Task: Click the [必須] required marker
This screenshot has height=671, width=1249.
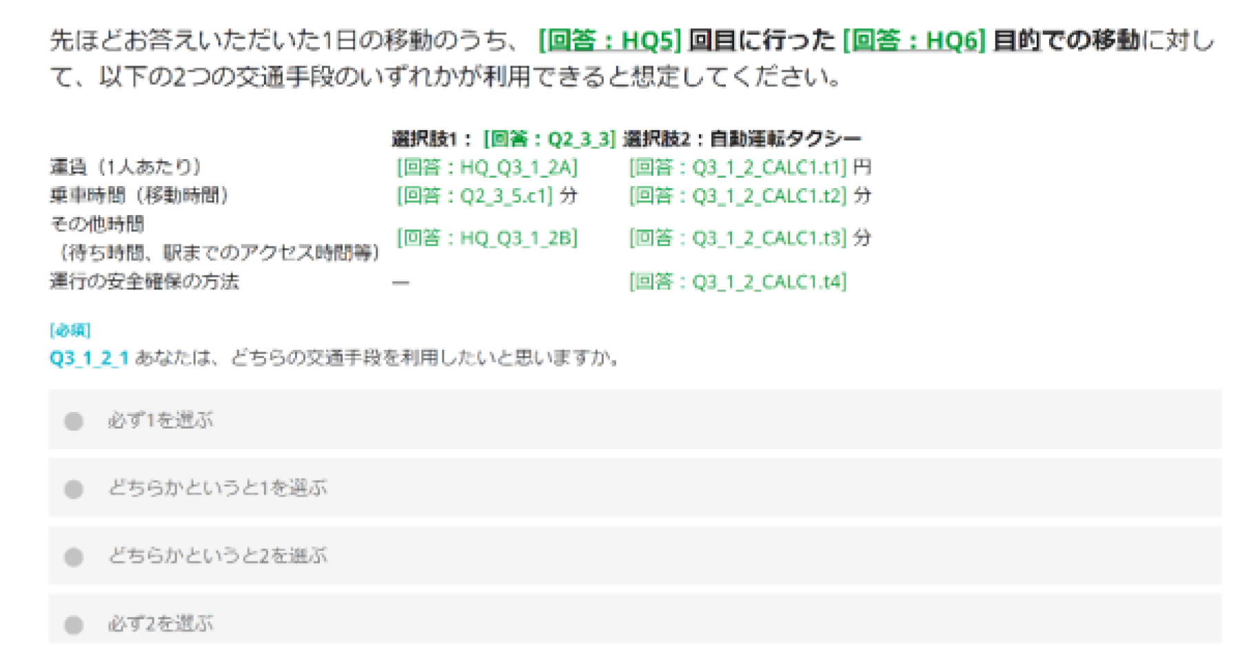Action: [70, 331]
